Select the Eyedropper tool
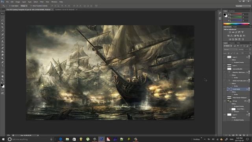The image size is (252, 142). tap(2, 31)
